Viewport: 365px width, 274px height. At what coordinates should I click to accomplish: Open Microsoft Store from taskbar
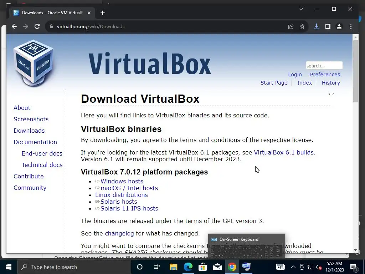(203, 267)
